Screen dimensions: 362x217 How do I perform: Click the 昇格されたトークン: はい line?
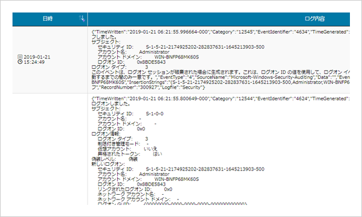pos(130,154)
